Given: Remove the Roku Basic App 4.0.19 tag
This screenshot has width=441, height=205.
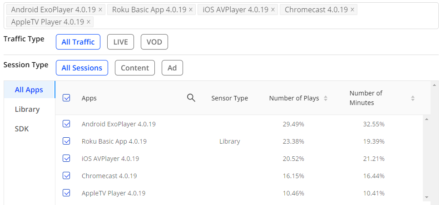Looking at the screenshot, I should pos(191,10).
